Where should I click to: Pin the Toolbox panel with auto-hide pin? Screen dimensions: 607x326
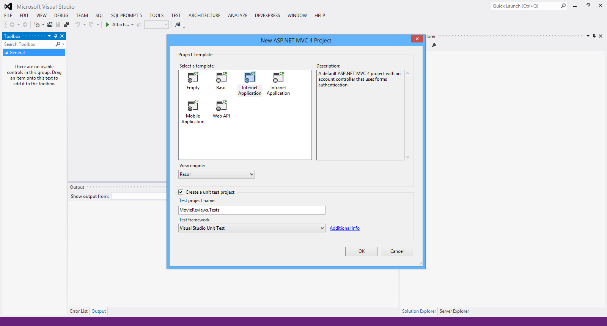point(55,36)
